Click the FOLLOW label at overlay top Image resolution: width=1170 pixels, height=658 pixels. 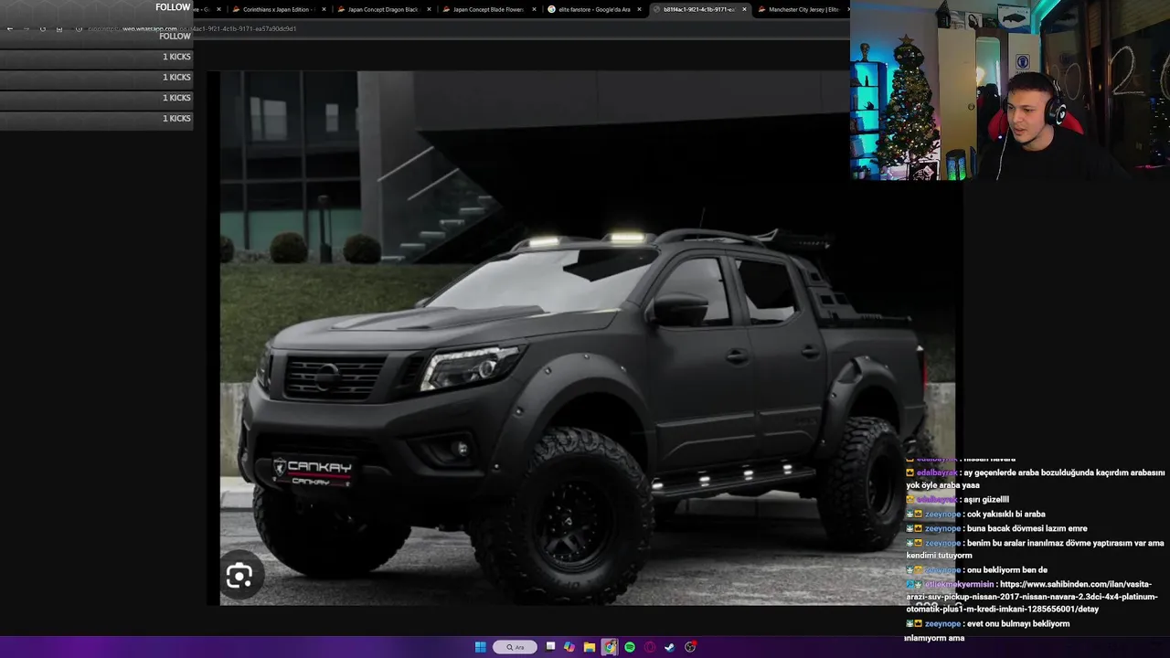tap(173, 7)
